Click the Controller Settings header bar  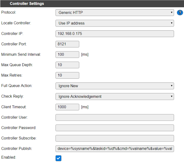click(92, 4)
